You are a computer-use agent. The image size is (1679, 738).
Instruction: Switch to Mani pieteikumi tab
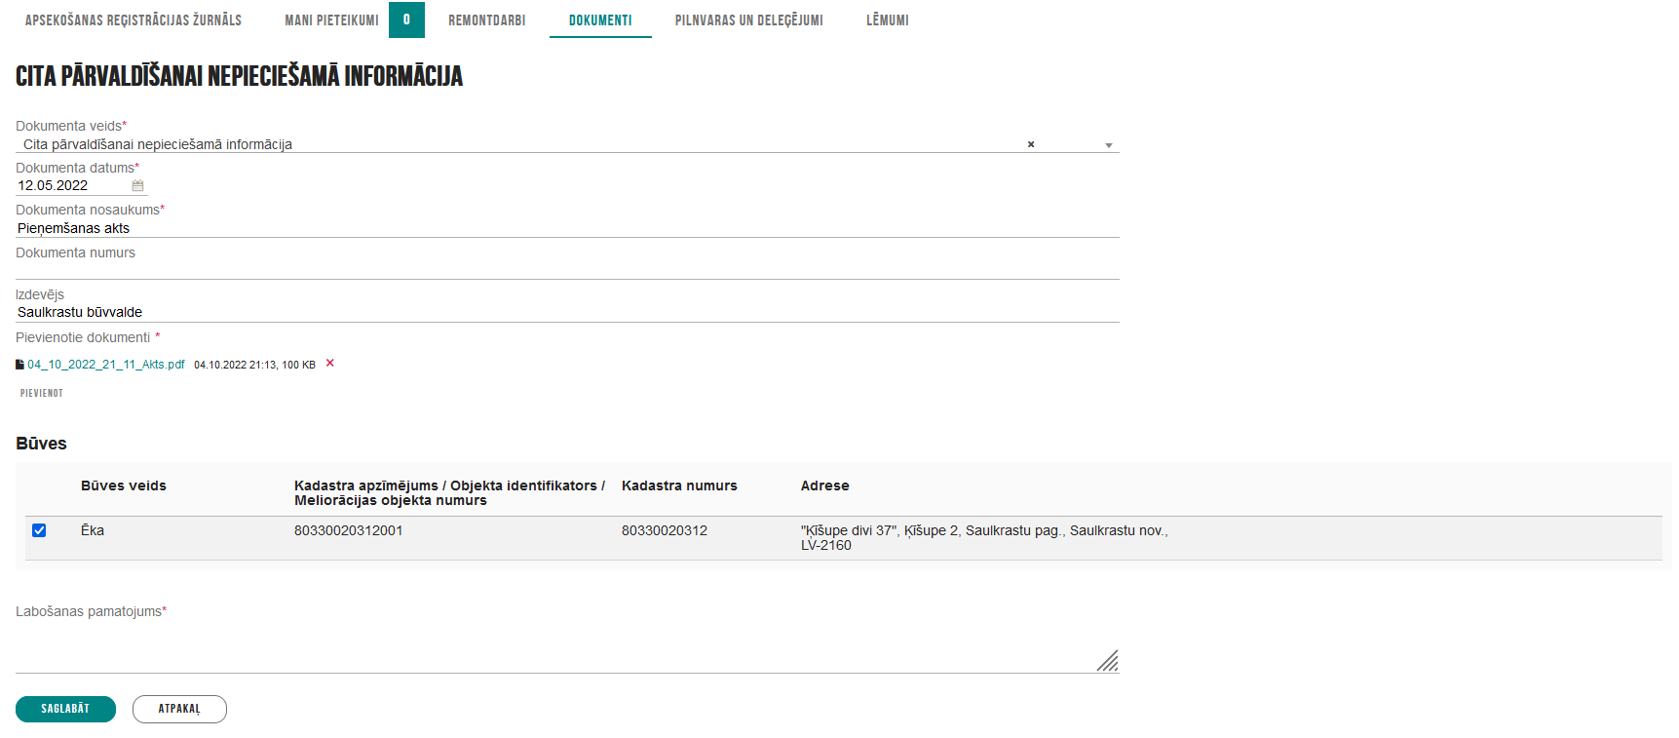[331, 20]
